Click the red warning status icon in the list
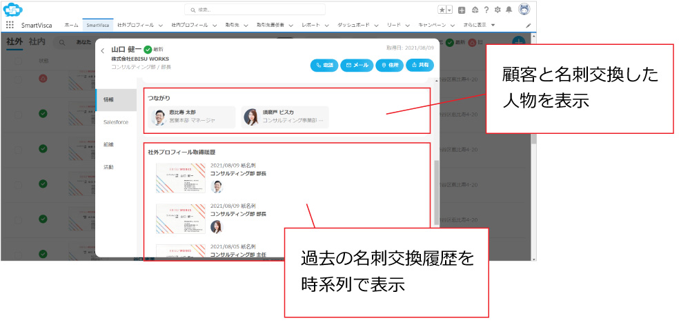Image resolution: width=690 pixels, height=334 pixels. [x=43, y=79]
